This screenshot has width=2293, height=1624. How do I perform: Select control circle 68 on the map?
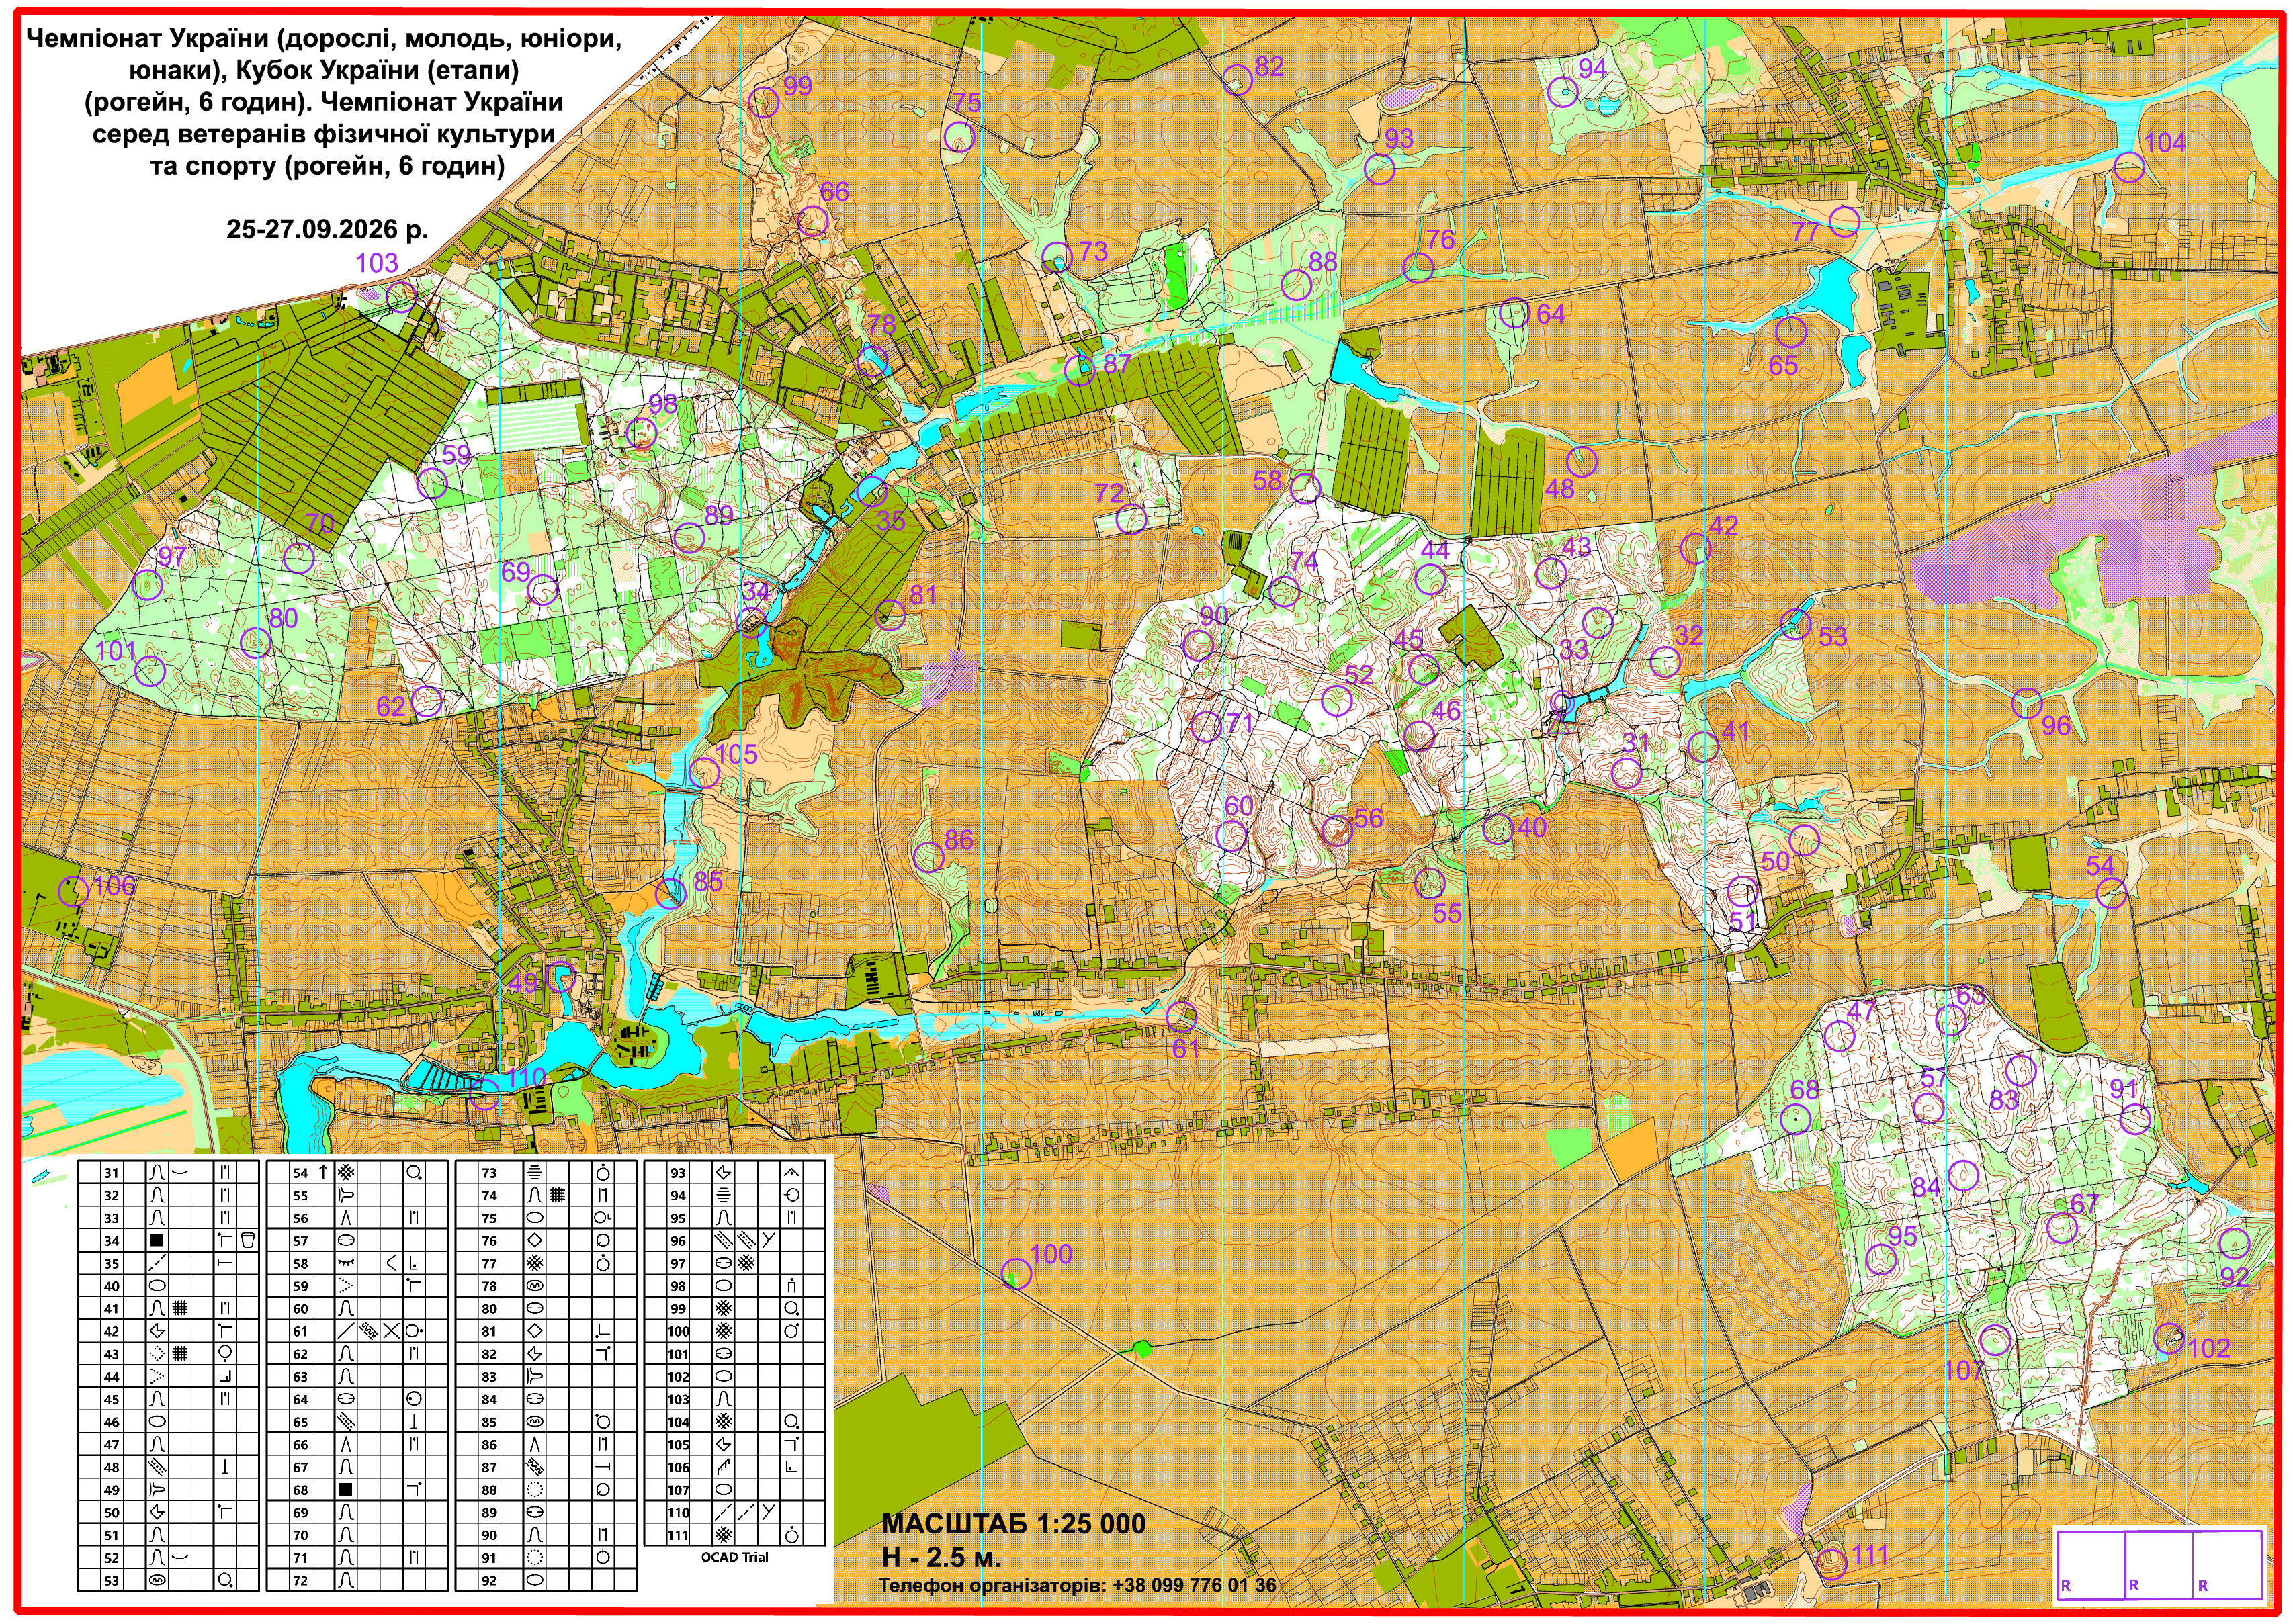[1797, 1119]
